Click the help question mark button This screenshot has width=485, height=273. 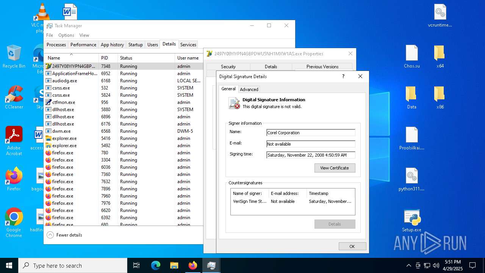(343, 77)
